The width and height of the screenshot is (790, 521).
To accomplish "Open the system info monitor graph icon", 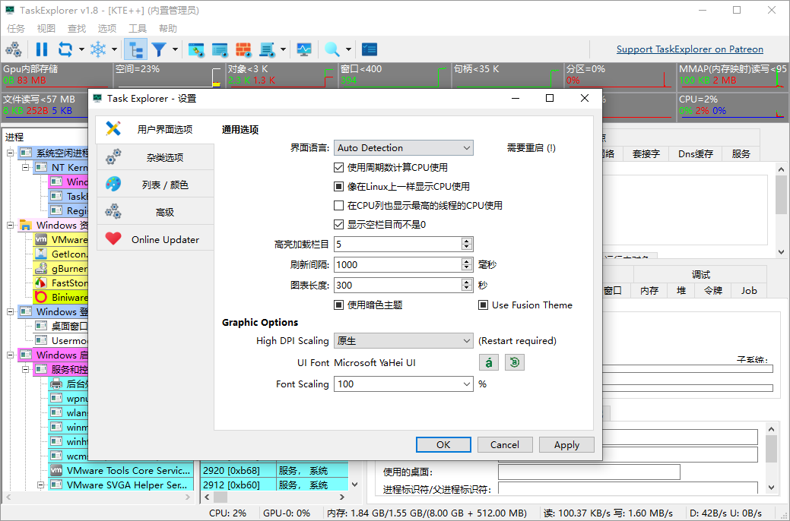I will [304, 49].
